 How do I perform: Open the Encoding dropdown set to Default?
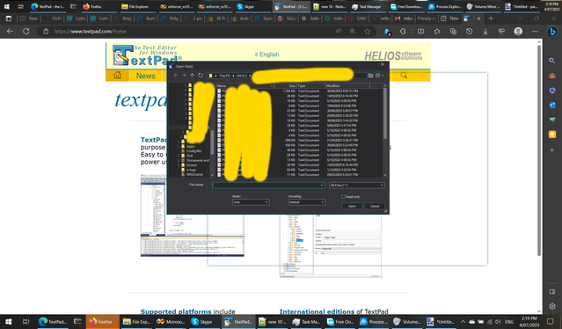pyautogui.click(x=307, y=202)
